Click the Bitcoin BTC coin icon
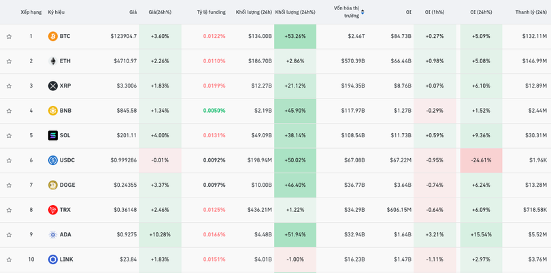The height and width of the screenshot is (273, 551). click(x=52, y=36)
